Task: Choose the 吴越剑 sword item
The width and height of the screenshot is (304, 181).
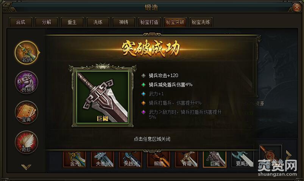Action: (131, 159)
